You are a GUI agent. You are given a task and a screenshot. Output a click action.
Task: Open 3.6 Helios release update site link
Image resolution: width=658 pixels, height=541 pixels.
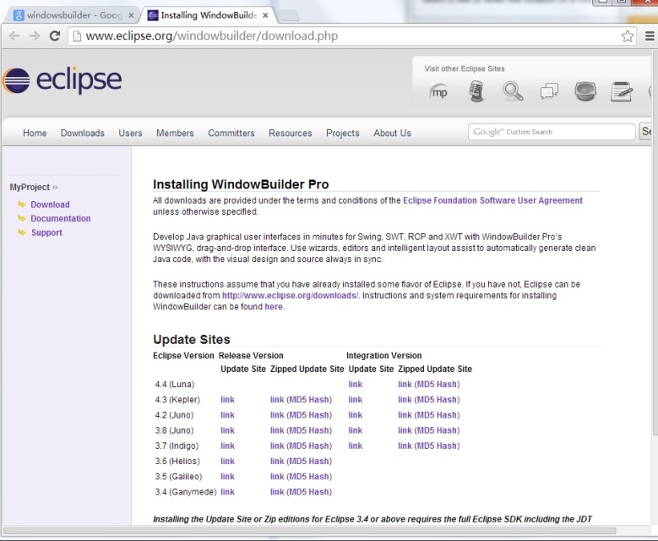tap(227, 462)
